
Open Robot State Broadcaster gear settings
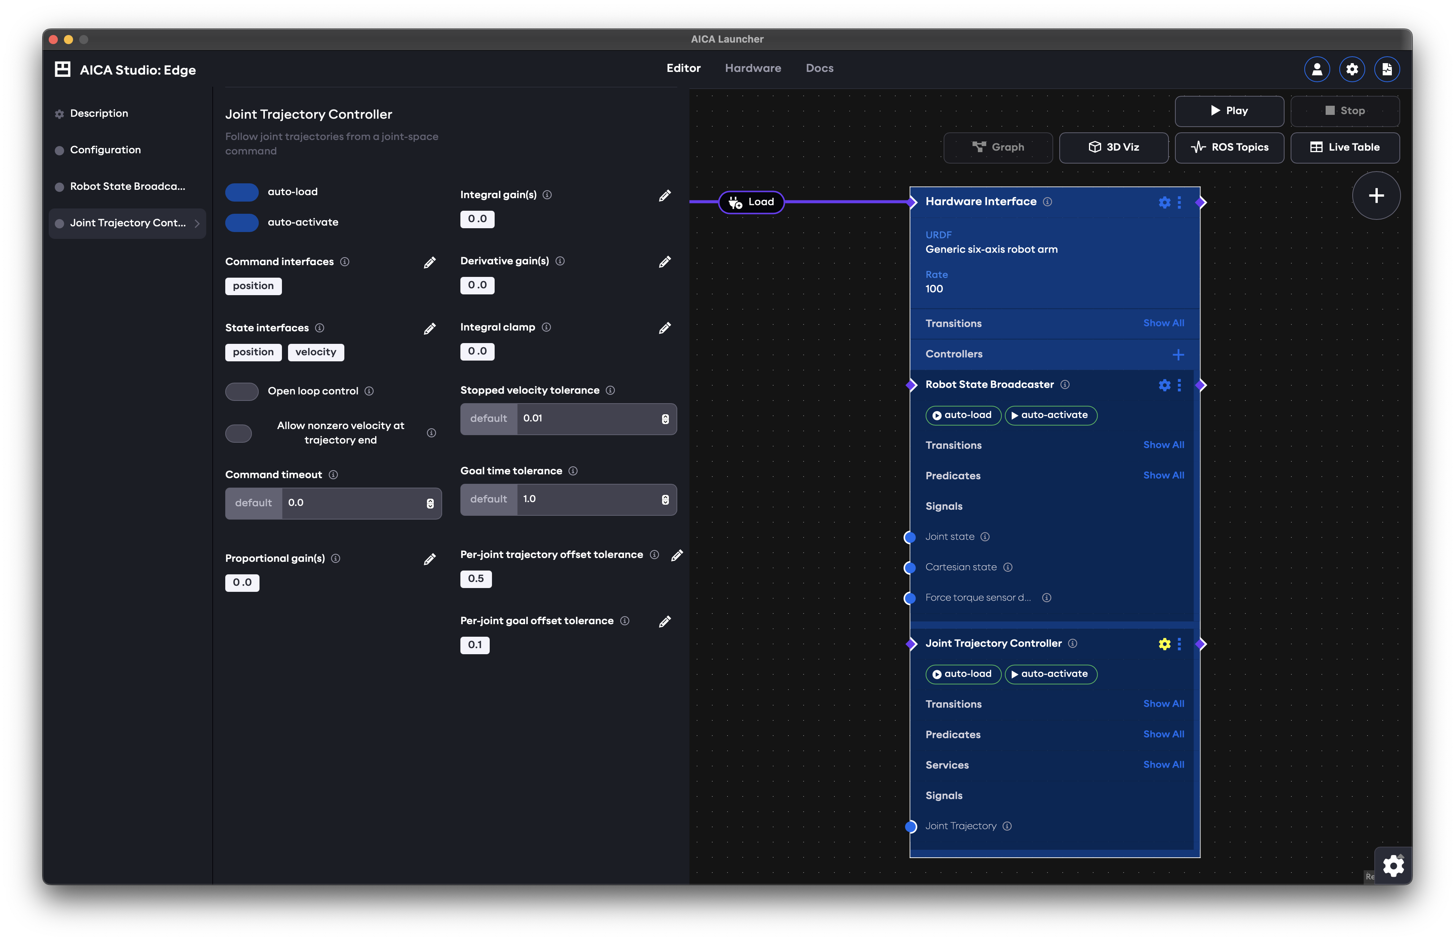(x=1164, y=385)
